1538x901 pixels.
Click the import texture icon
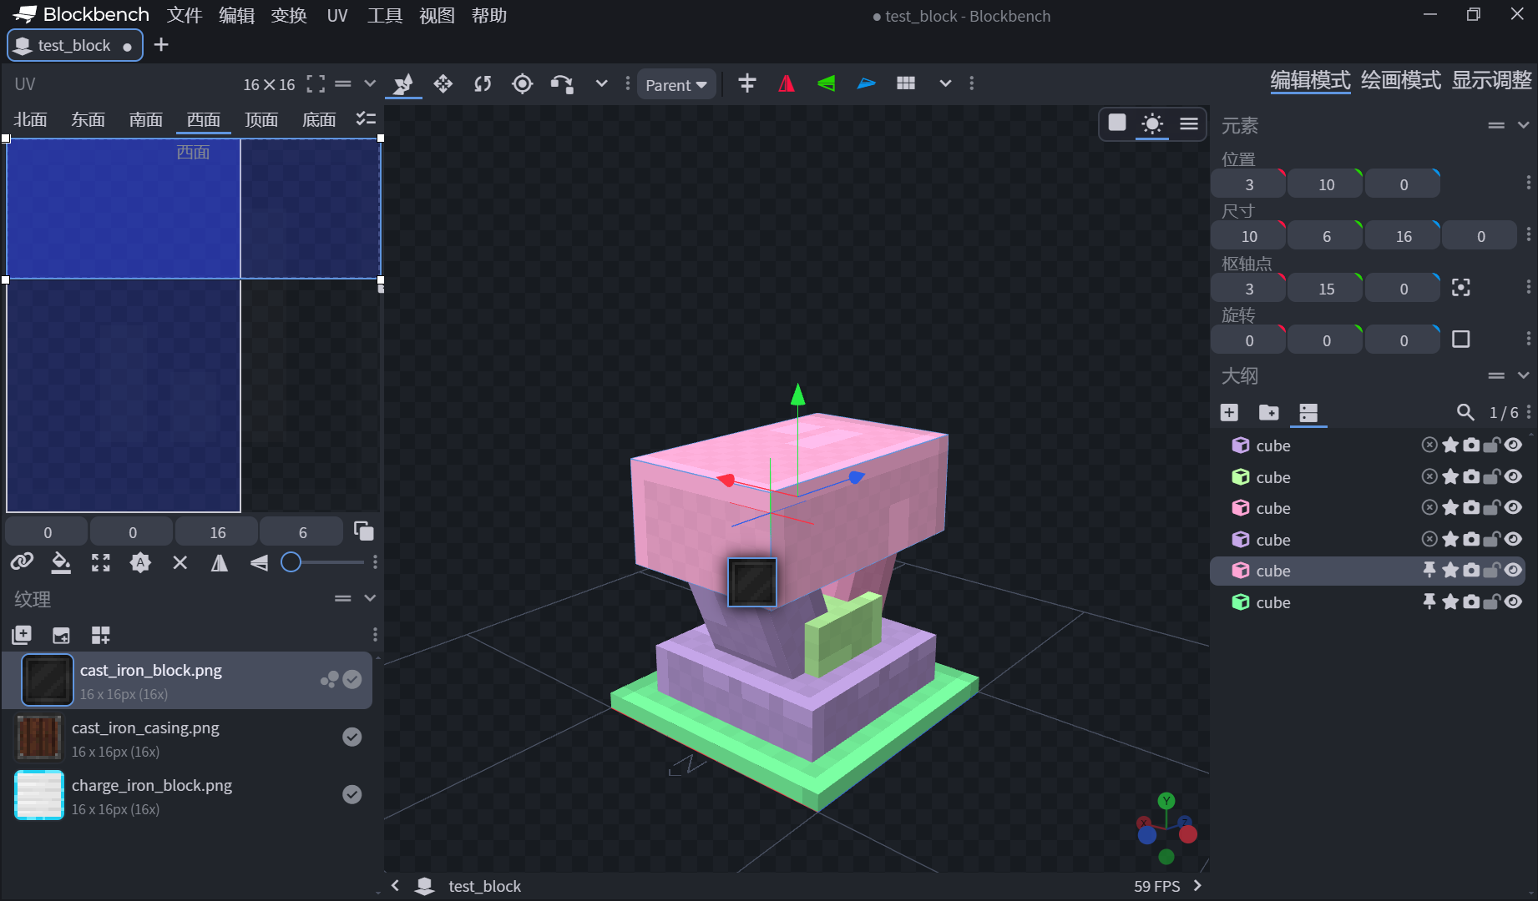pos(22,635)
